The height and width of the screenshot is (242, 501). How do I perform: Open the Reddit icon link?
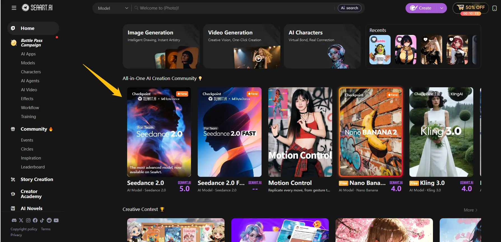[49, 220]
